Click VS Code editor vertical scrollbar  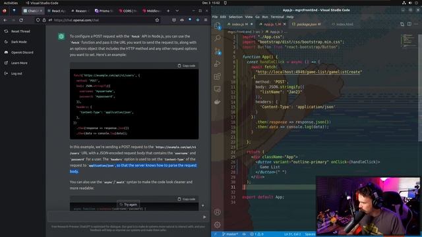[420, 88]
